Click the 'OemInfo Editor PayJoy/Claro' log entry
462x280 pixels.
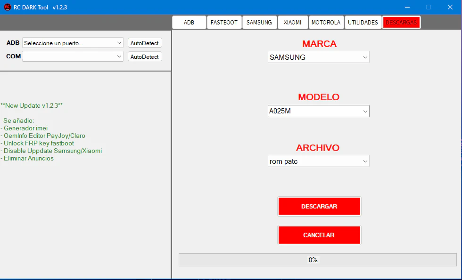pyautogui.click(x=43, y=136)
